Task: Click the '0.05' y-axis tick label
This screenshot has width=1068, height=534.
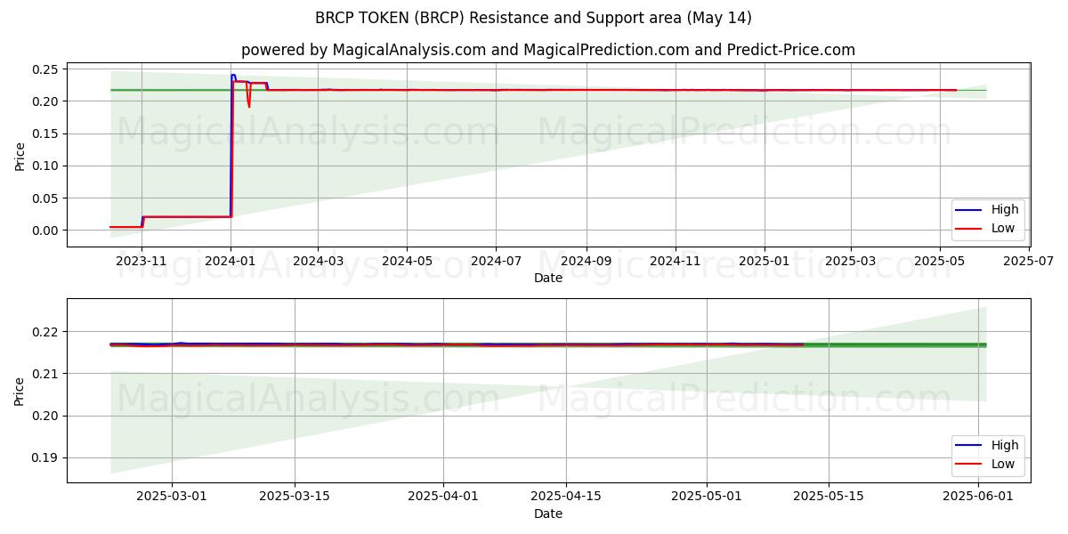Action: pyautogui.click(x=47, y=198)
